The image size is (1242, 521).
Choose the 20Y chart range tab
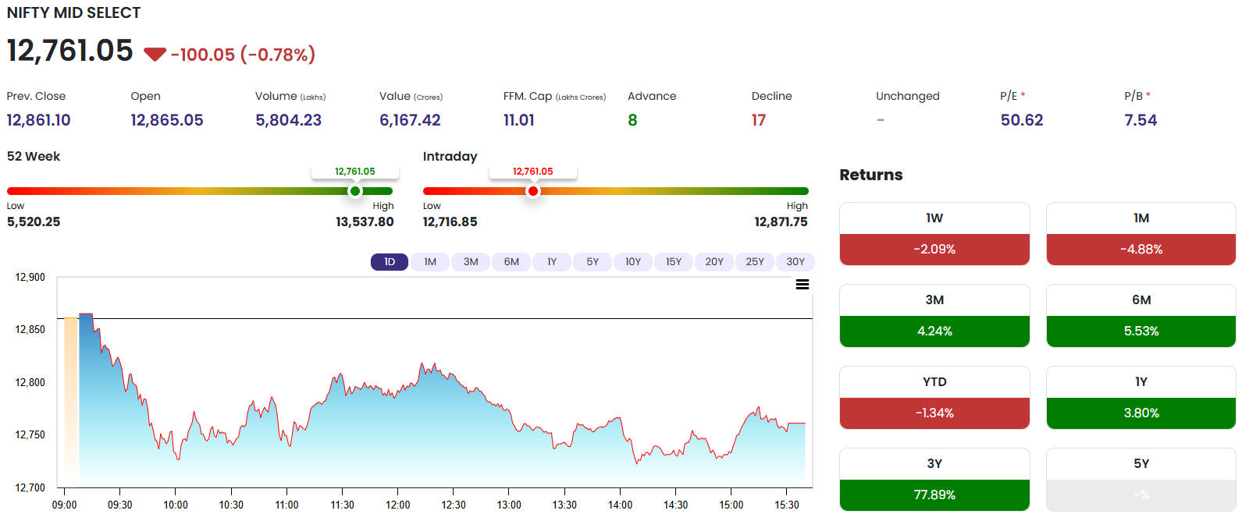[714, 262]
